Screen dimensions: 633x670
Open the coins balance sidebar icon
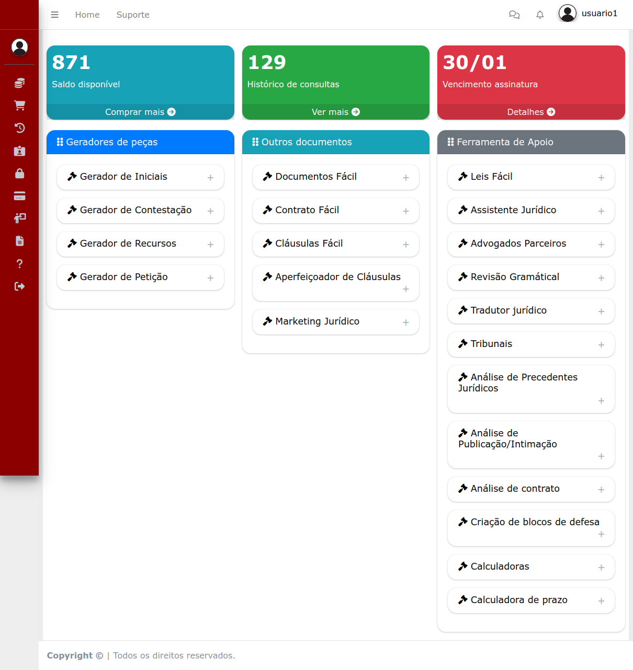tap(19, 83)
